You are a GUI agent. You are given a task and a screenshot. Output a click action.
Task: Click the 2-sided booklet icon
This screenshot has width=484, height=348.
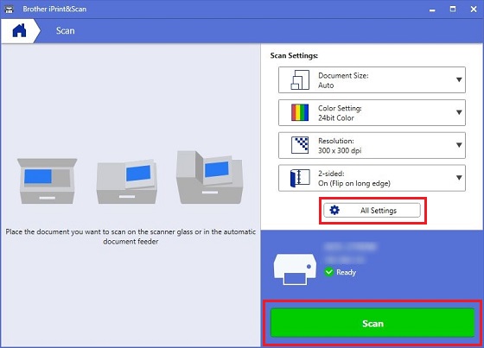click(300, 178)
